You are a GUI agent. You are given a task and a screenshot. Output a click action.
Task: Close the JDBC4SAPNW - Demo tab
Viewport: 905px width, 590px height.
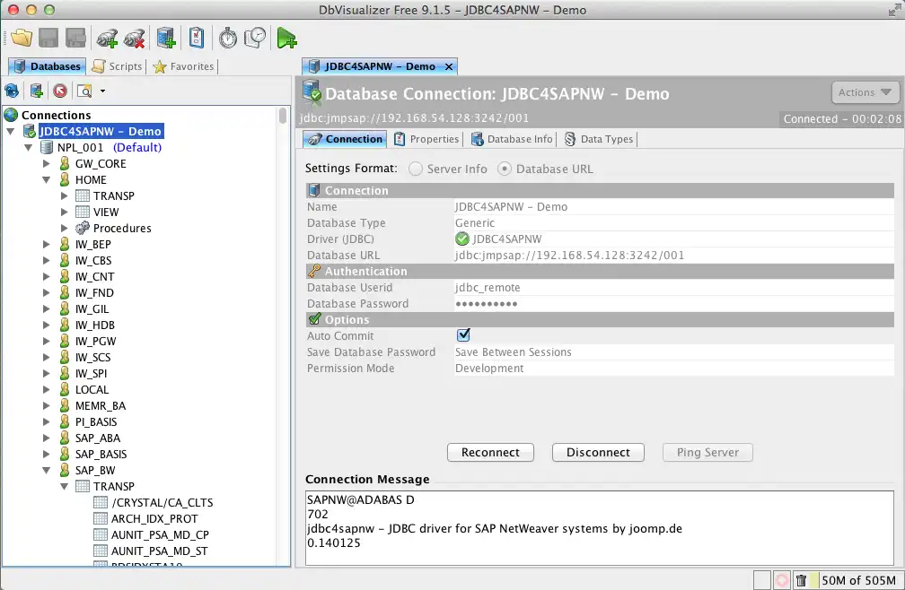click(449, 67)
